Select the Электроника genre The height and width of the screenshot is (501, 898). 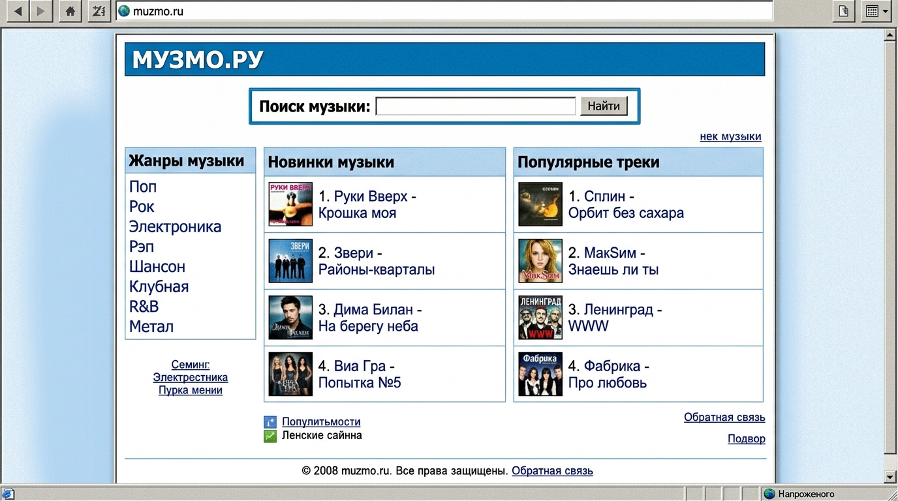[x=175, y=227]
